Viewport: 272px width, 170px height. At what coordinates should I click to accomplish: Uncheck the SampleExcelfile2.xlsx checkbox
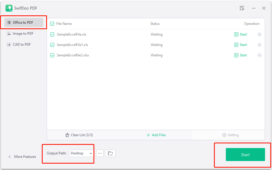click(x=52, y=55)
